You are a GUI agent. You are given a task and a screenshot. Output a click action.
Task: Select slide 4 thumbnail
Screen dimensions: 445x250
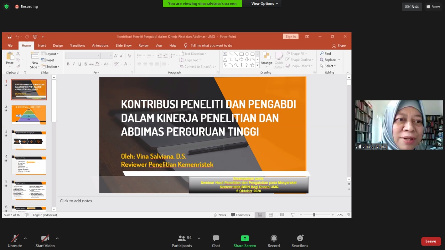29,165
